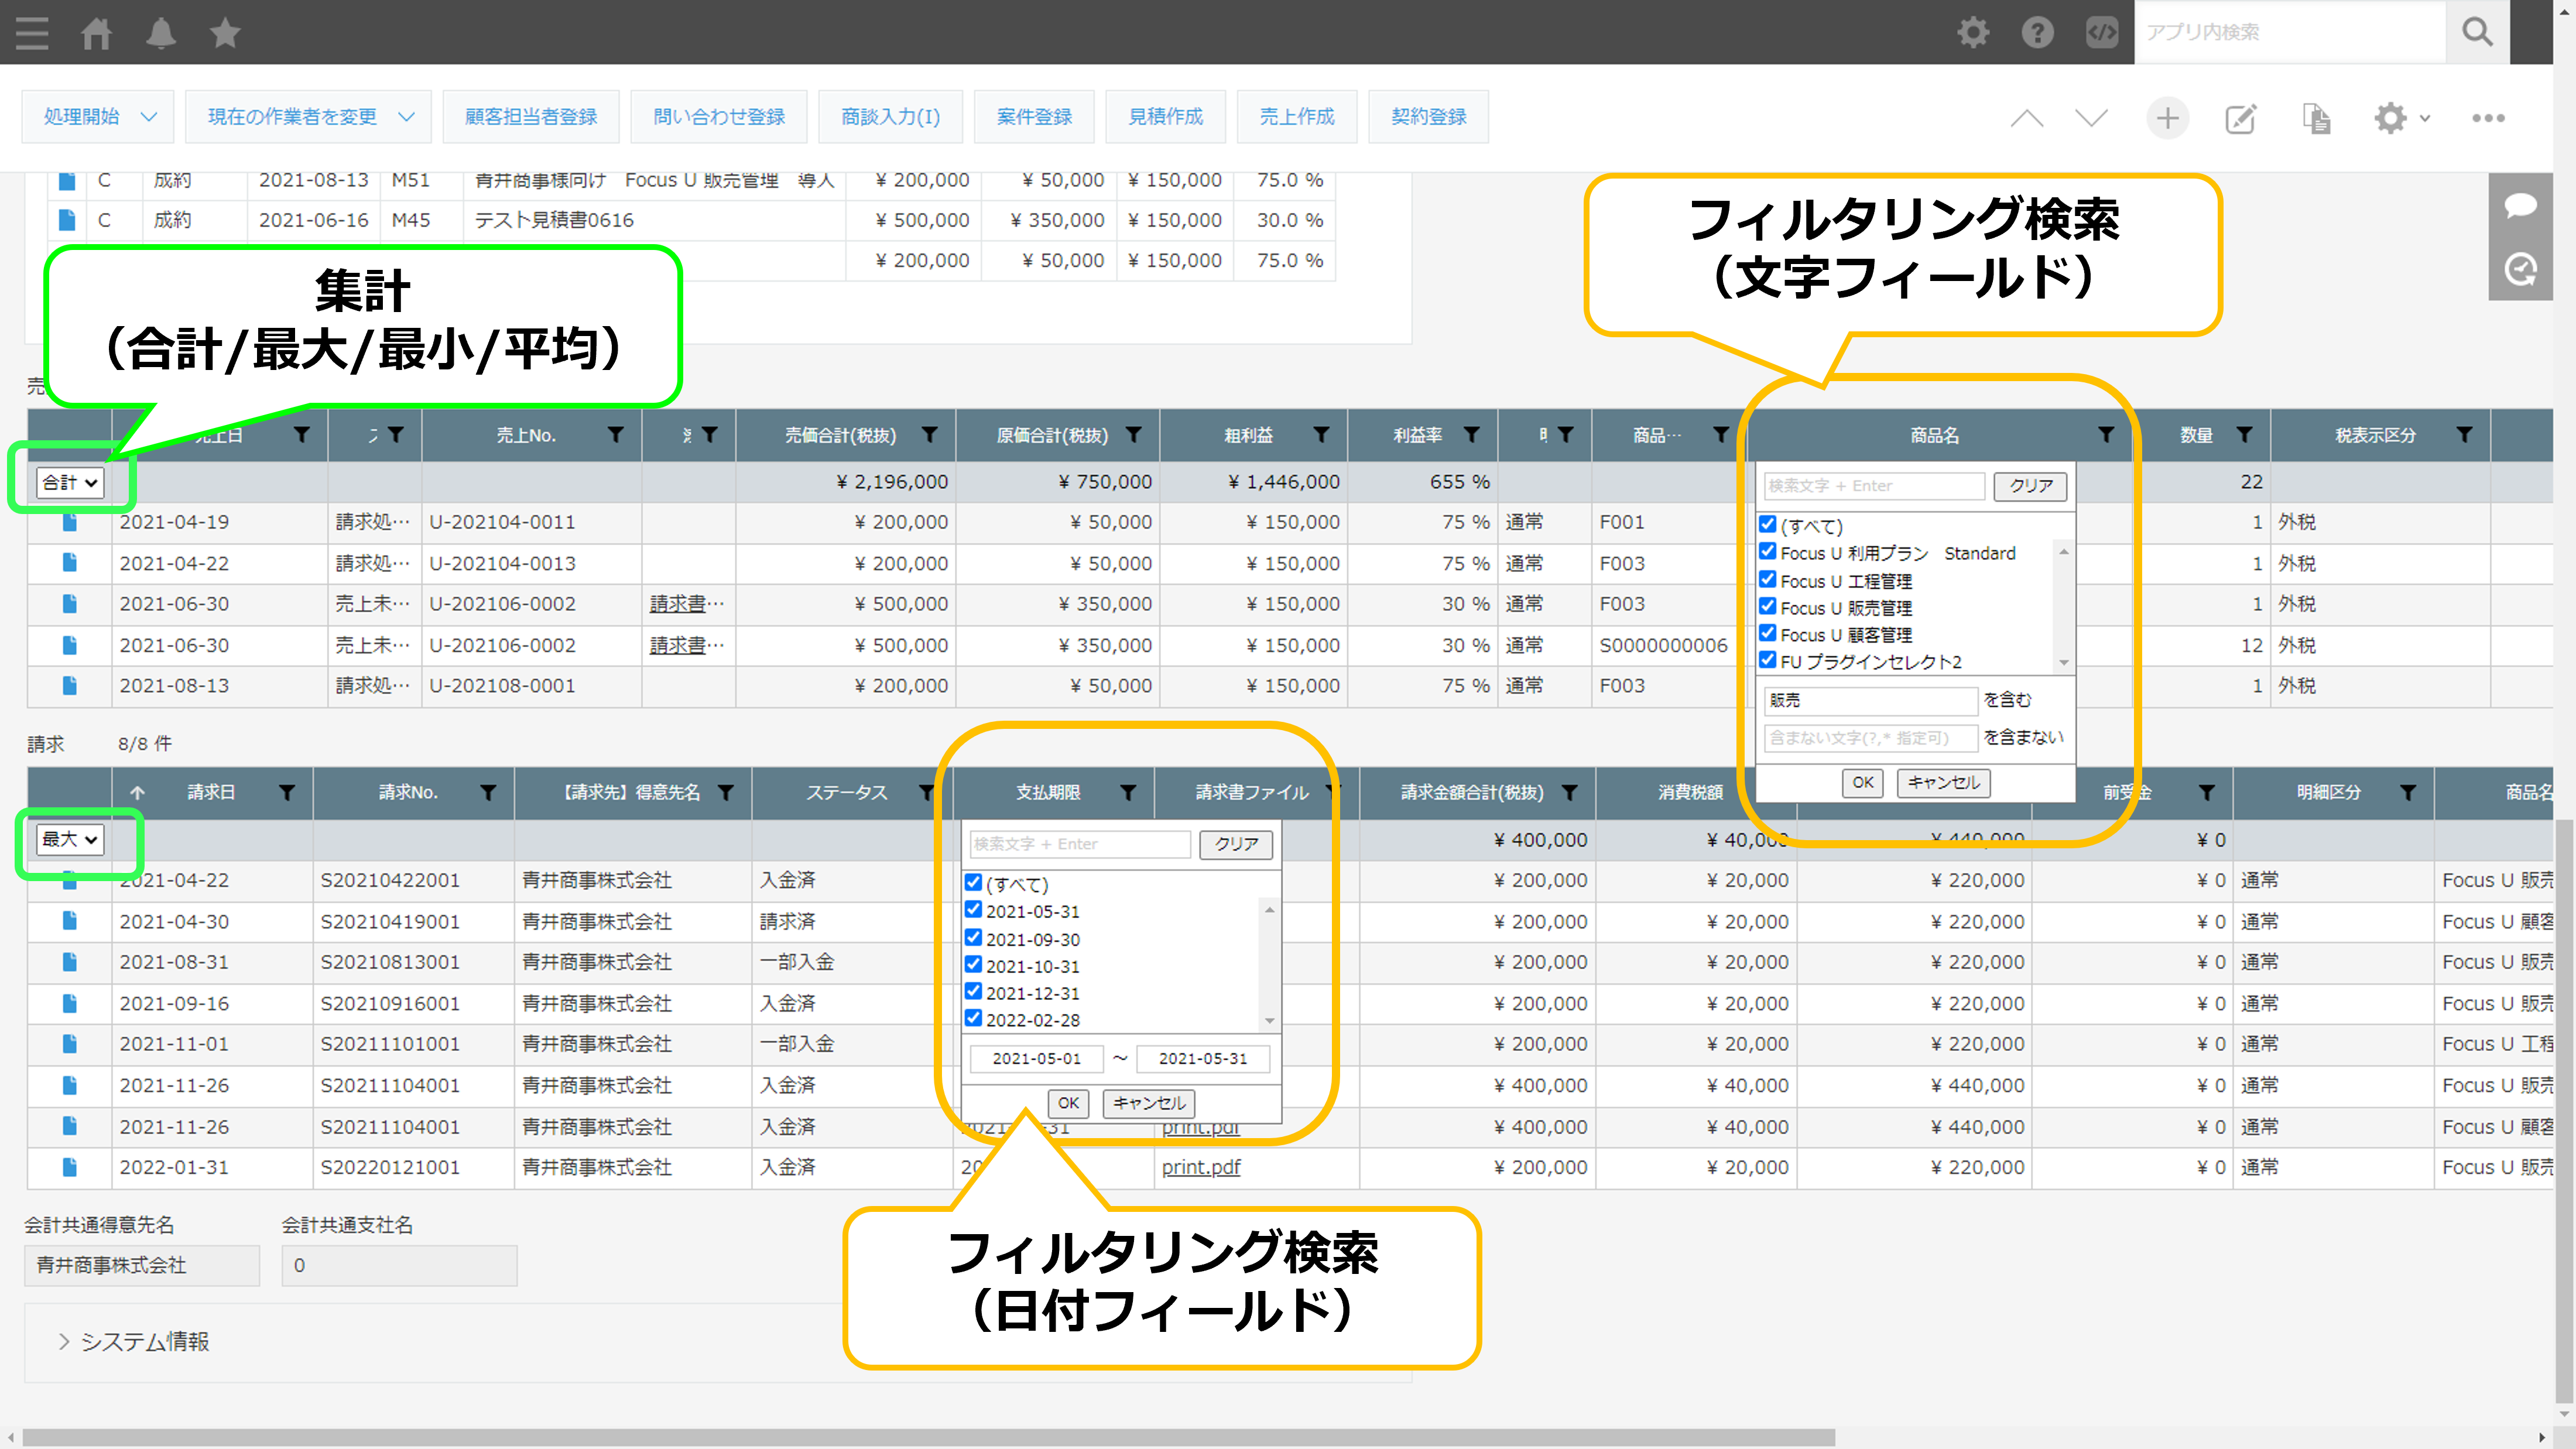Open the top bar settings gear
Screen dimensions: 2576x1449
point(1973,32)
